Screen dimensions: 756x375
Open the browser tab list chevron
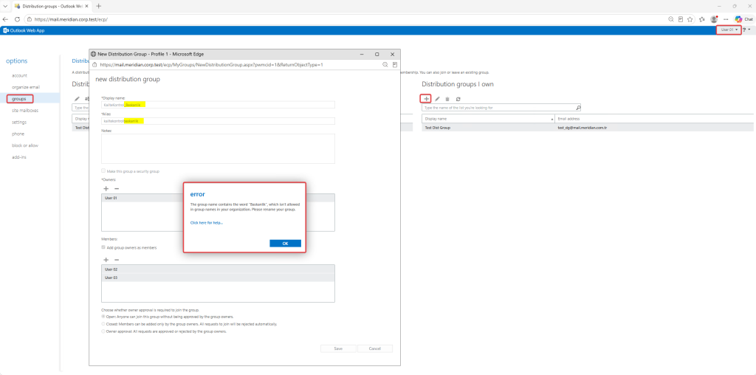click(5, 6)
